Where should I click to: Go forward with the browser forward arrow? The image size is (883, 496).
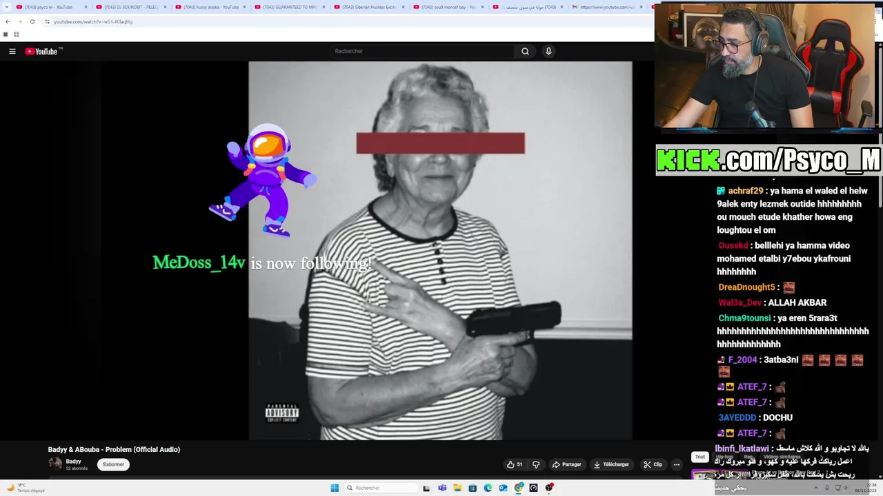tap(19, 21)
